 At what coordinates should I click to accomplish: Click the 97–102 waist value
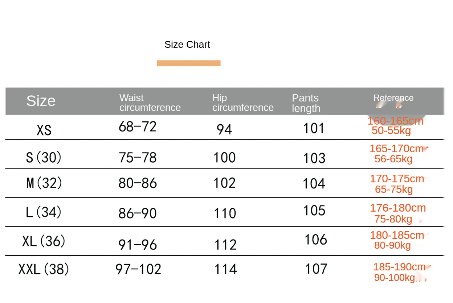[138, 269]
